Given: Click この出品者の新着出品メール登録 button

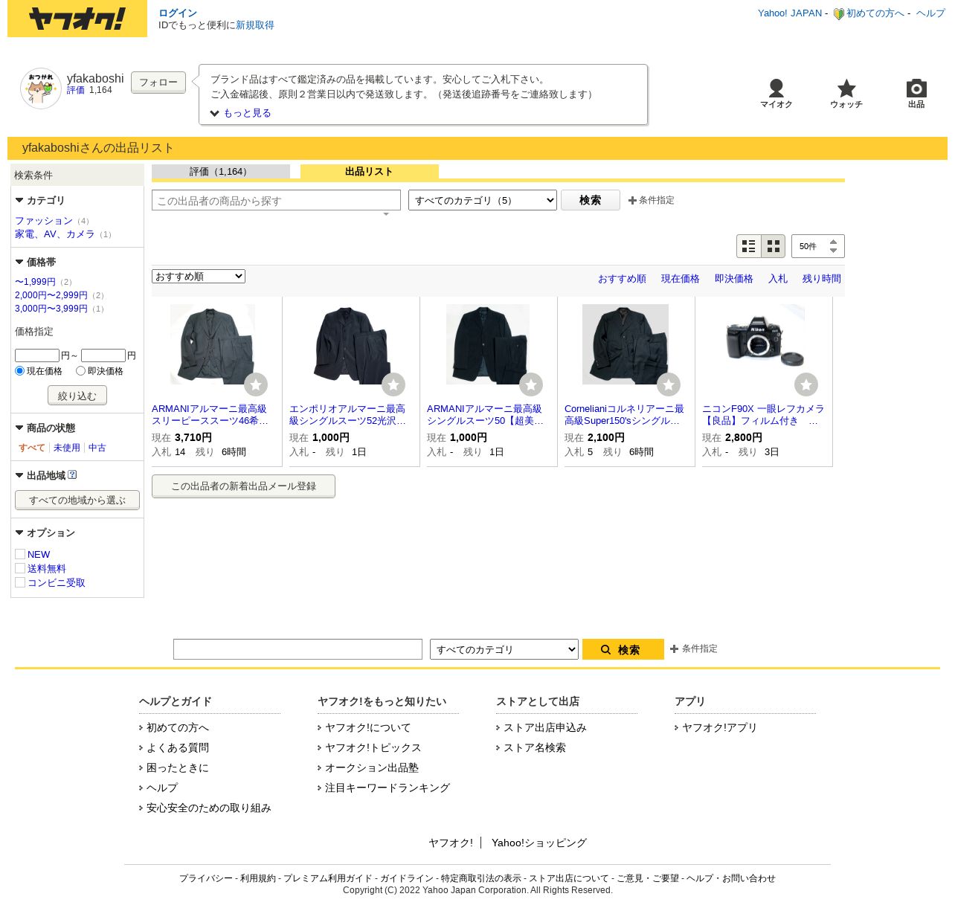Looking at the screenshot, I should tap(244, 486).
